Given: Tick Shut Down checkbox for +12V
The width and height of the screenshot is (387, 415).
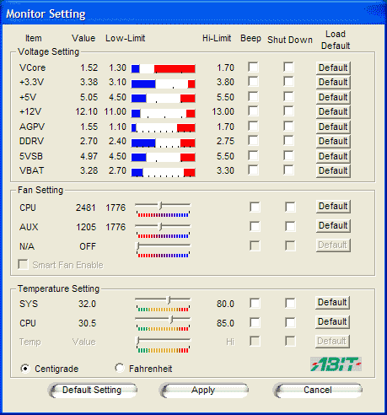Looking at the screenshot, I should pos(288,111).
